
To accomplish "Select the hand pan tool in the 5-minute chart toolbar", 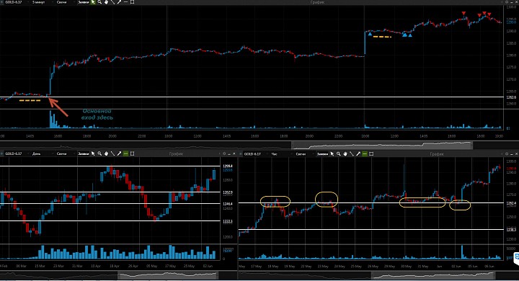I will [106, 2].
